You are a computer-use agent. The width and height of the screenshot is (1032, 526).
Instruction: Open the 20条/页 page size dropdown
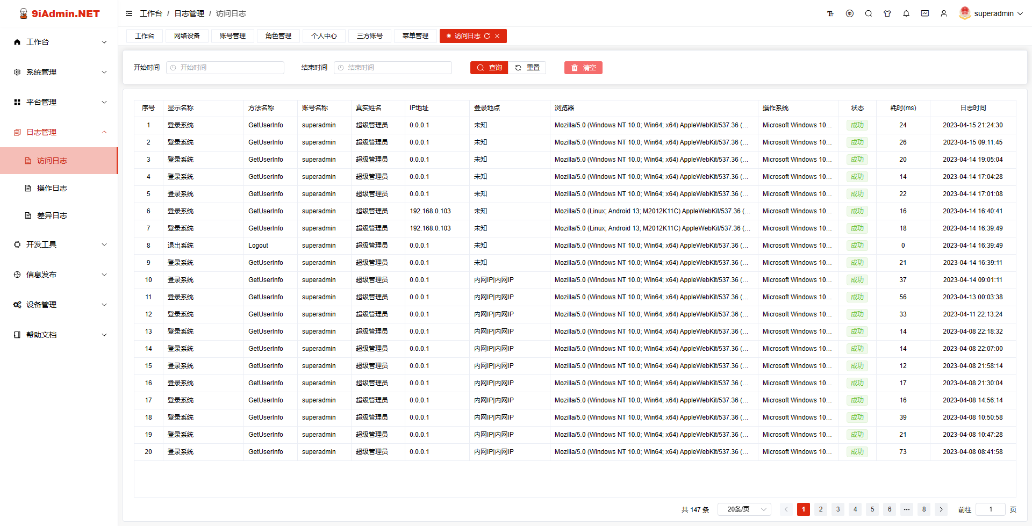tap(744, 509)
